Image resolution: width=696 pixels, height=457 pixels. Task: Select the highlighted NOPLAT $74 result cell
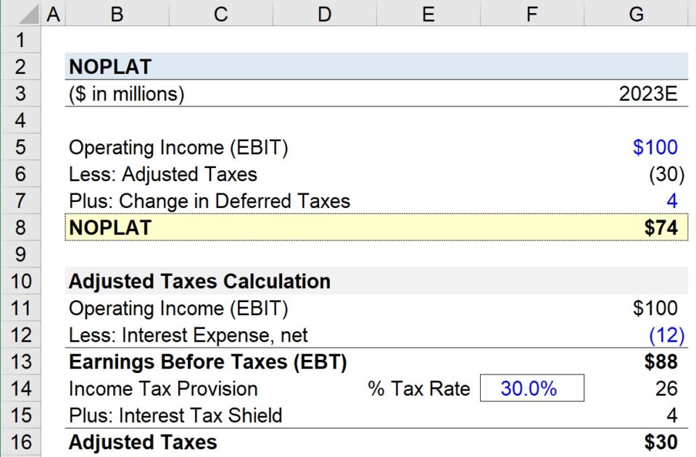[636, 227]
